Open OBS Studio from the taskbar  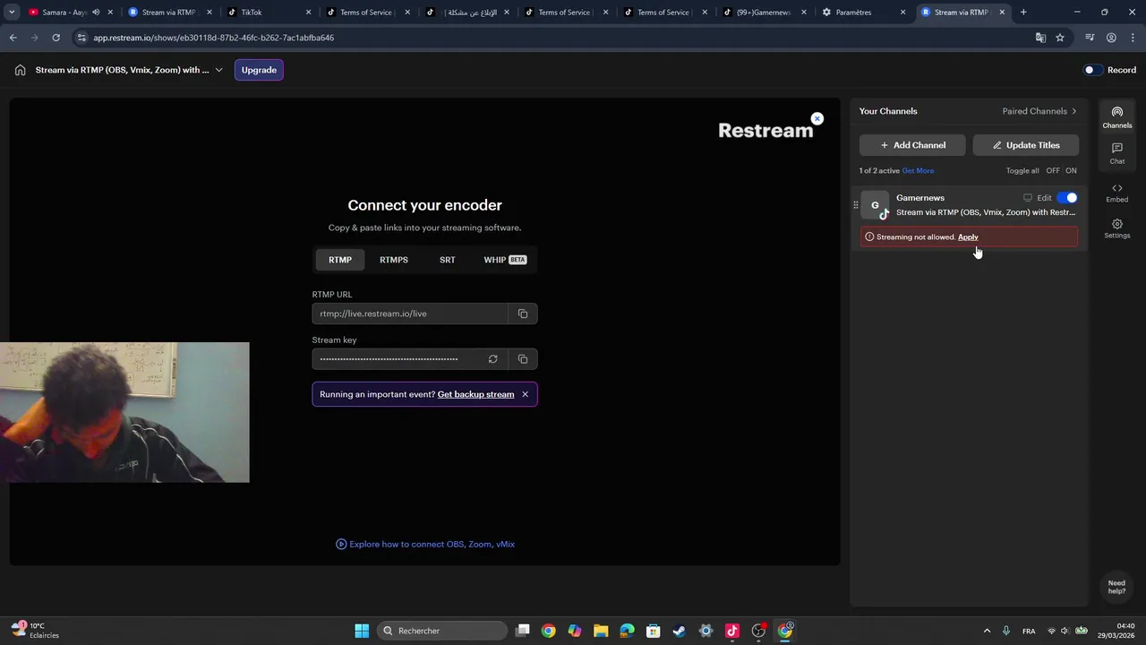coord(758,631)
